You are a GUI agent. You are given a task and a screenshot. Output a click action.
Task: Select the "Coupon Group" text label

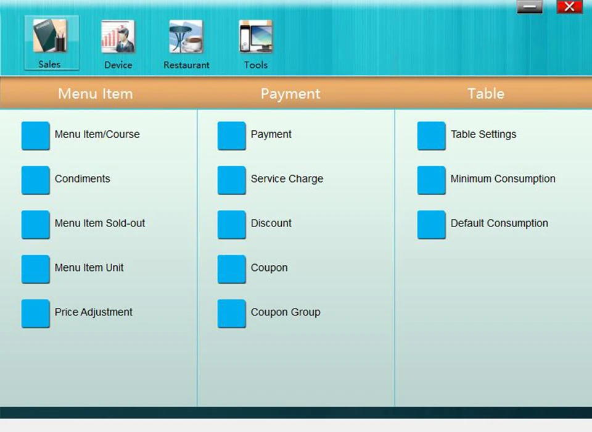pyautogui.click(x=286, y=312)
